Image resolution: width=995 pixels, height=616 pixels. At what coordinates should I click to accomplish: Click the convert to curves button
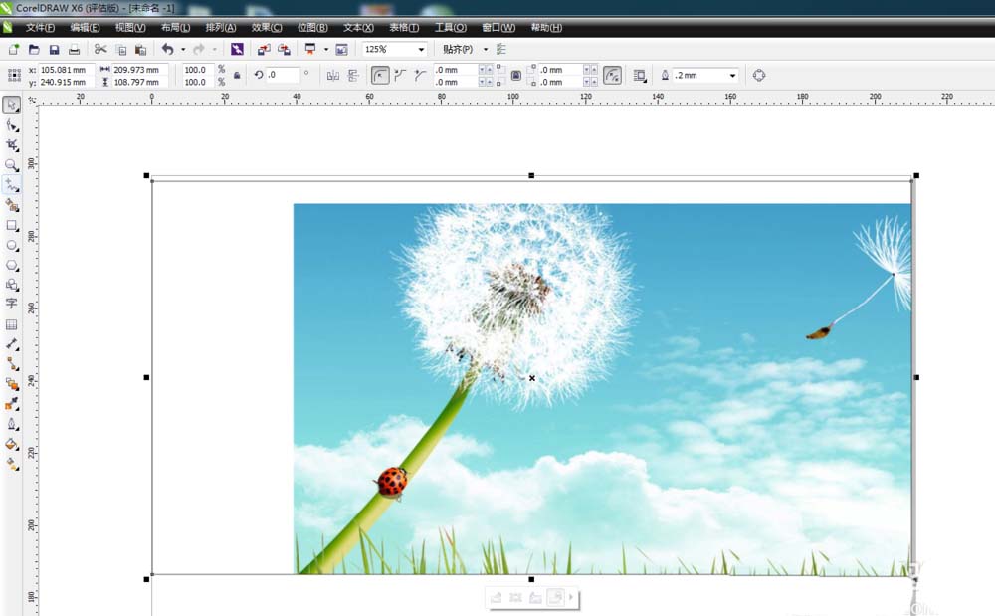tap(759, 75)
